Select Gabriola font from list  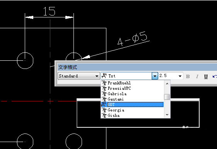132,94
